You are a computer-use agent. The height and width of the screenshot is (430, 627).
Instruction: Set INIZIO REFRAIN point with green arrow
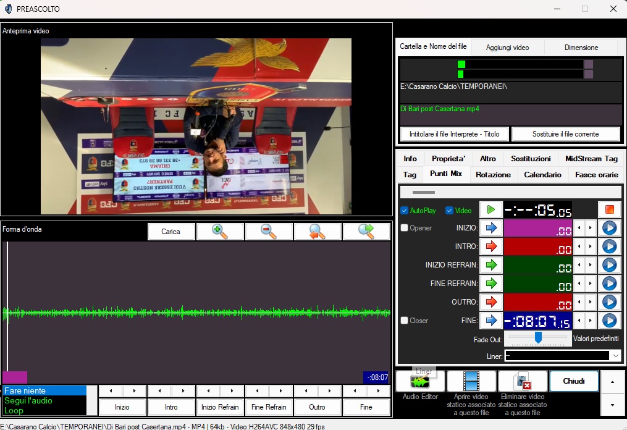[x=491, y=265]
